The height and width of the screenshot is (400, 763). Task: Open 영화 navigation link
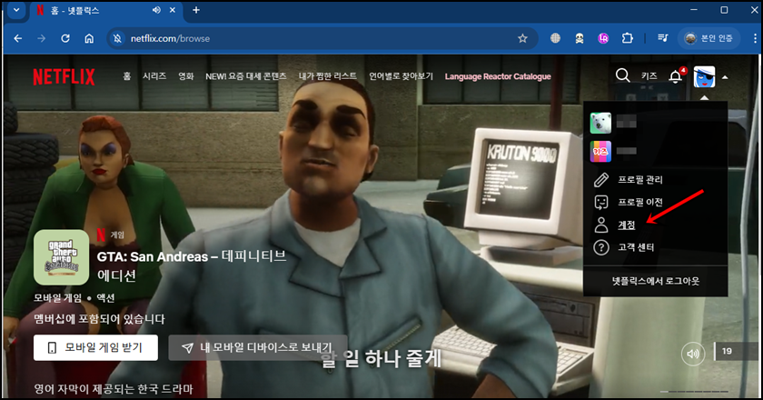pyautogui.click(x=186, y=76)
